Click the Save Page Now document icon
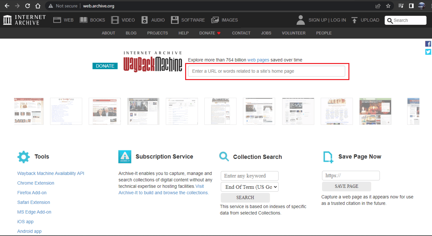The width and height of the screenshot is (432, 236). point(328,157)
